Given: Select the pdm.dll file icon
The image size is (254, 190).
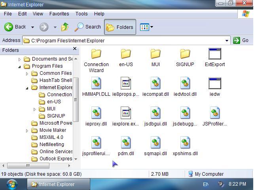Looking at the screenshot, I should [126, 142].
